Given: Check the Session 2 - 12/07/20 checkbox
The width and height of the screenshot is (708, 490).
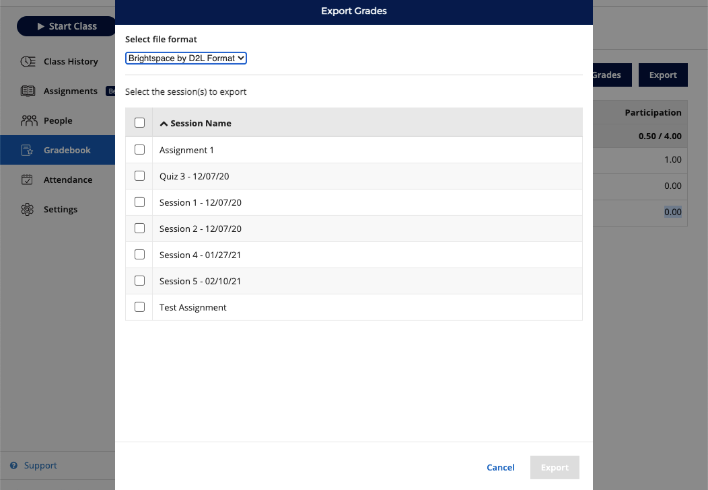Looking at the screenshot, I should tap(139, 228).
